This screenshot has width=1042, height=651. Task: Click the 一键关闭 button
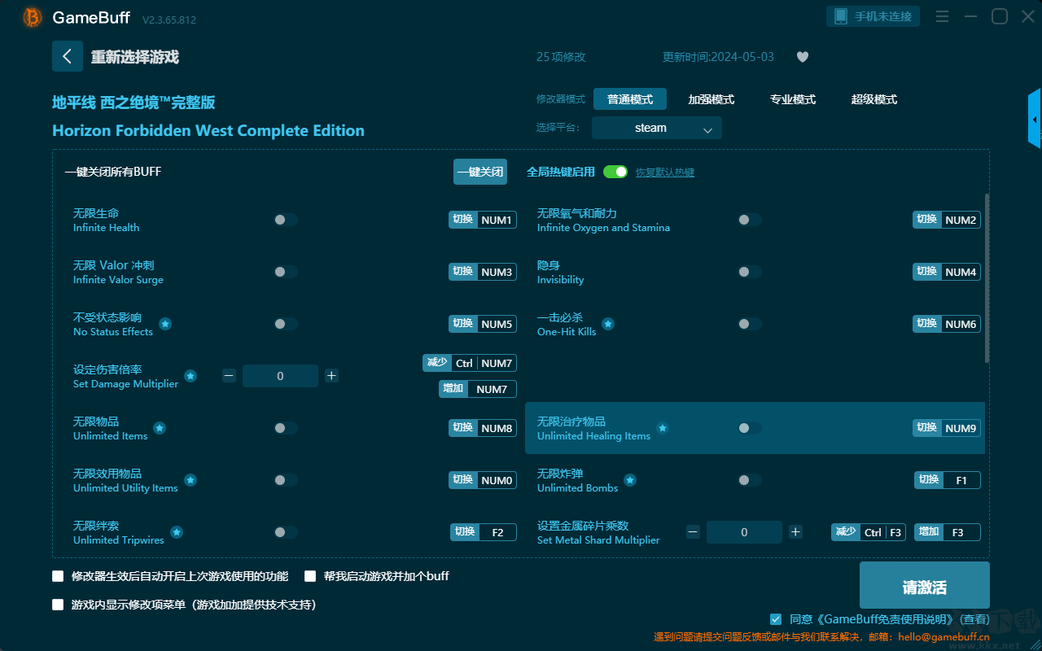click(x=480, y=172)
